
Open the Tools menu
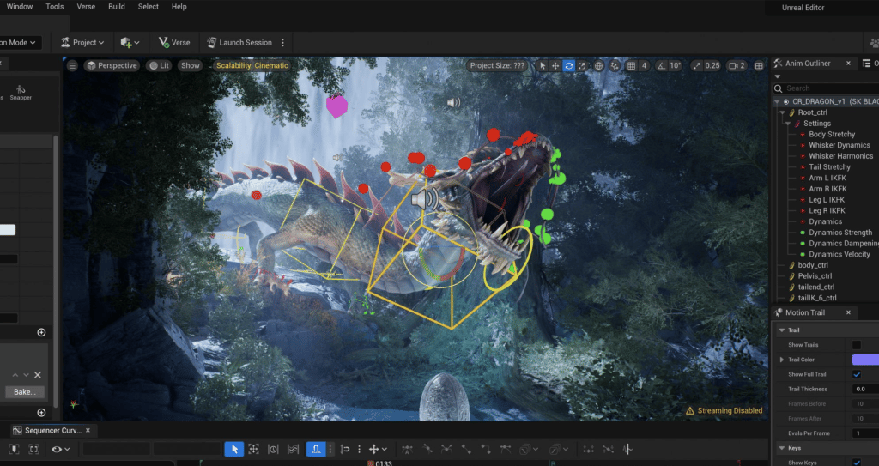pos(54,7)
